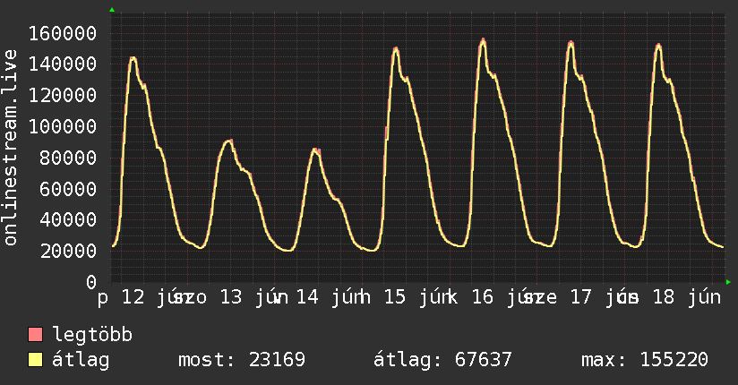
Task: Click the peak of the 12 jún curve
Action: [x=133, y=58]
